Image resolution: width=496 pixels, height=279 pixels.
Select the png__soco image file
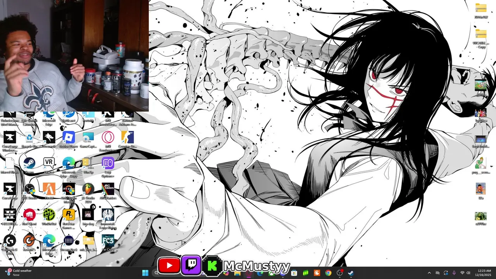[480, 165]
